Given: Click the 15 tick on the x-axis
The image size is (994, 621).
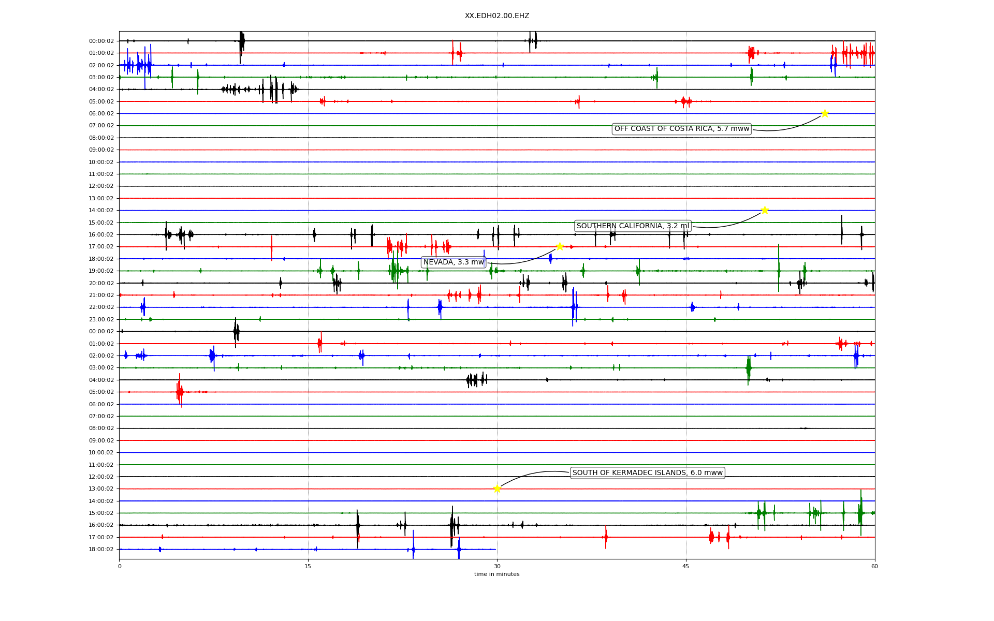Looking at the screenshot, I should tap(308, 566).
